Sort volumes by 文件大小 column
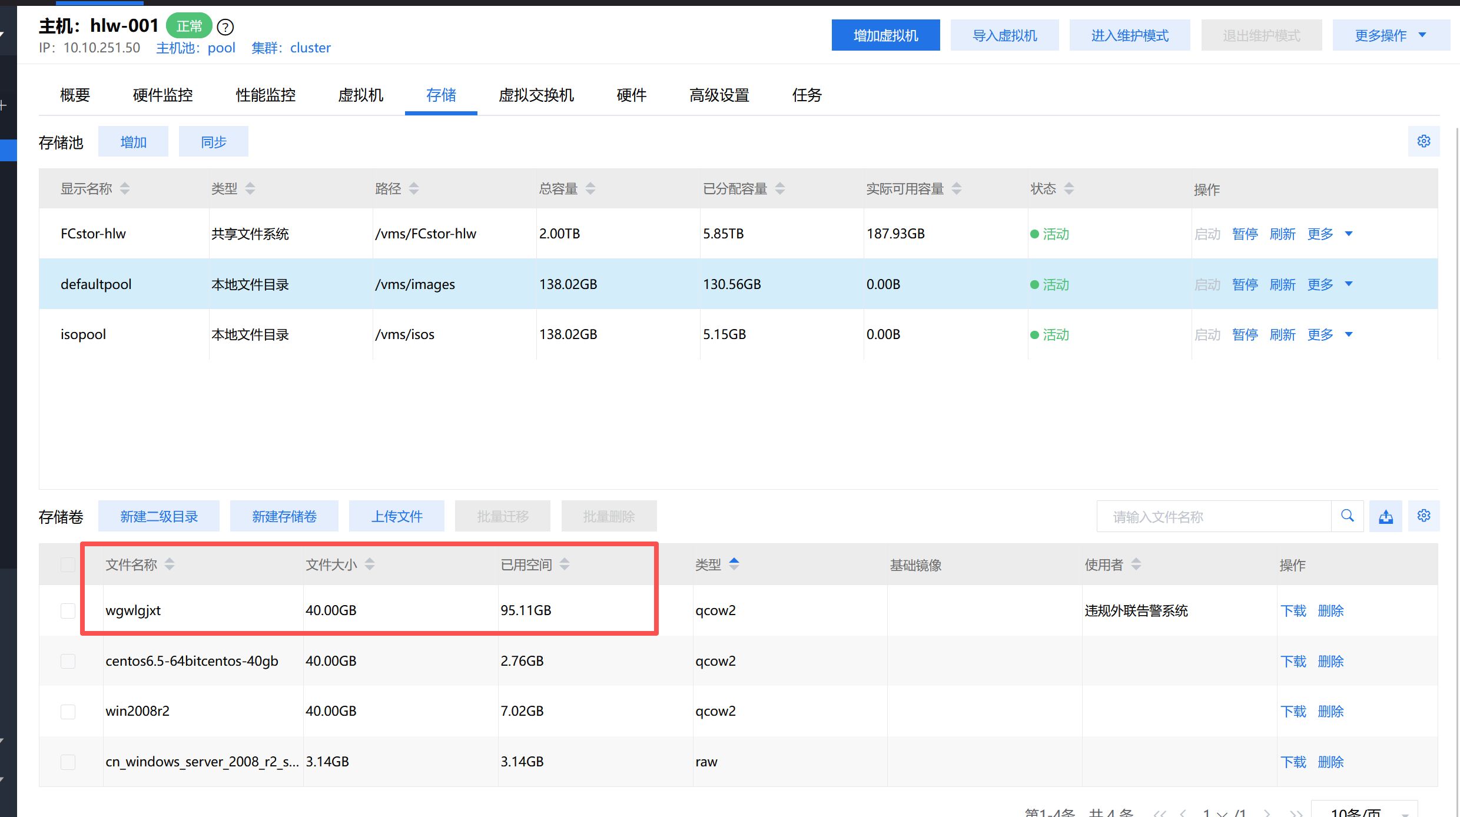 pyautogui.click(x=370, y=564)
